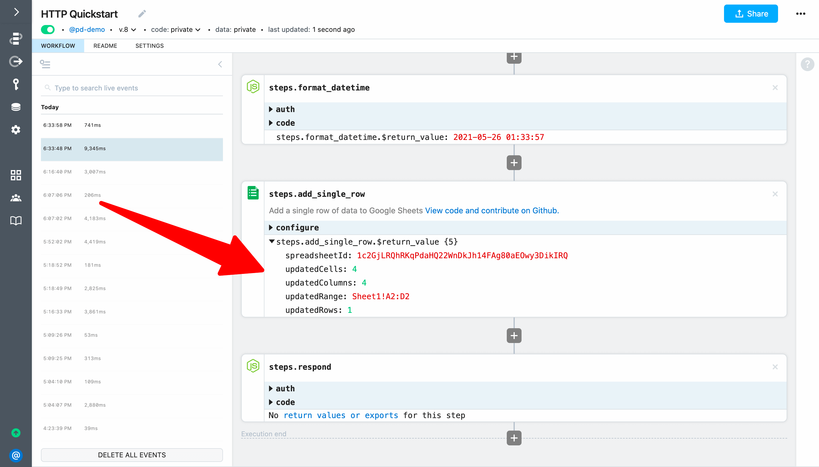819x467 pixels.
Task: Open View code and contribute on Github link
Action: click(x=492, y=210)
